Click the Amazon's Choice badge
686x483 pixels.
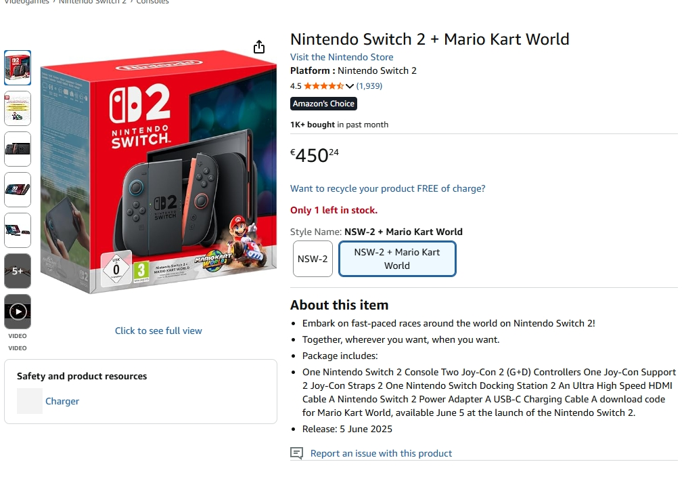tap(323, 104)
